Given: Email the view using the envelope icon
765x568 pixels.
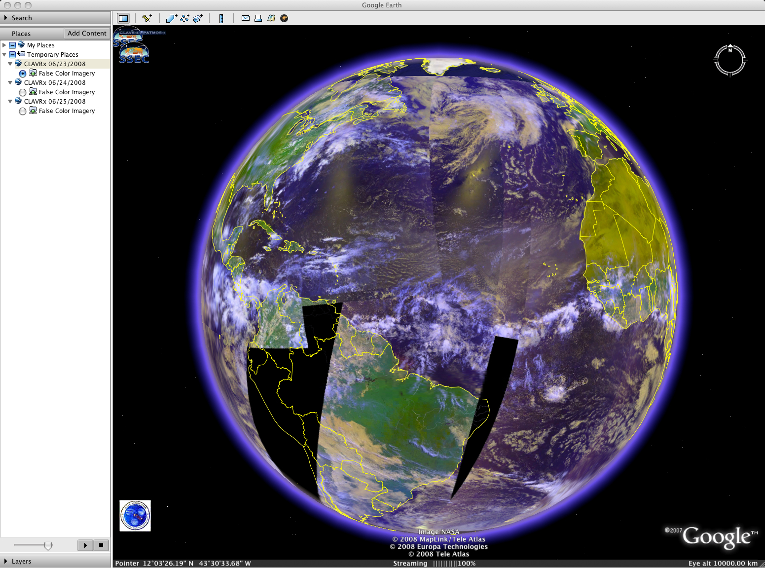Looking at the screenshot, I should (x=245, y=18).
